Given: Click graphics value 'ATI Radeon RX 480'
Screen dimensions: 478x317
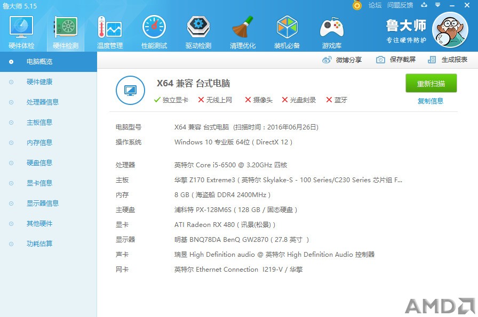Looking at the screenshot, I should [x=204, y=225].
